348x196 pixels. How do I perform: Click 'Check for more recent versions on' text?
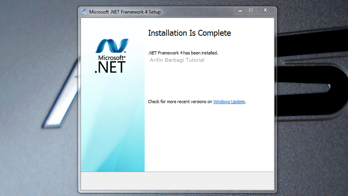pyautogui.click(x=180, y=102)
